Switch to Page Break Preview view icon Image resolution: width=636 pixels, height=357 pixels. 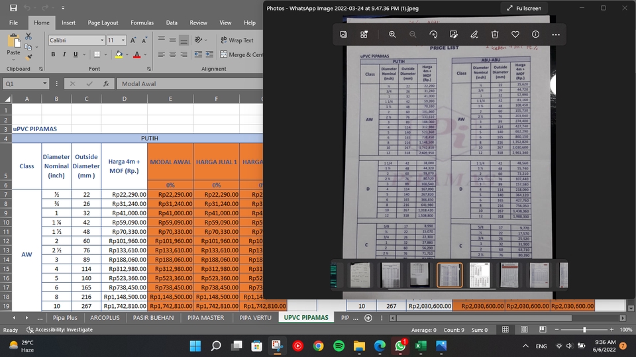pyautogui.click(x=543, y=329)
